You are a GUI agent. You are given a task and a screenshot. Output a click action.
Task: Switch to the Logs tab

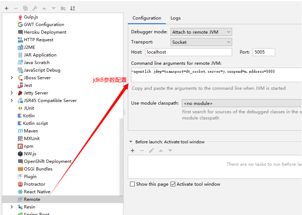(176, 18)
